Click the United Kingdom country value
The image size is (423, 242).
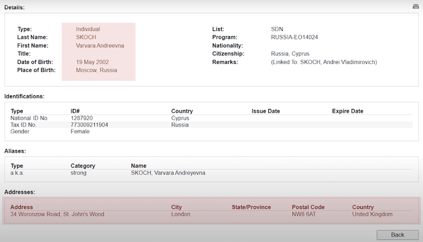point(372,214)
